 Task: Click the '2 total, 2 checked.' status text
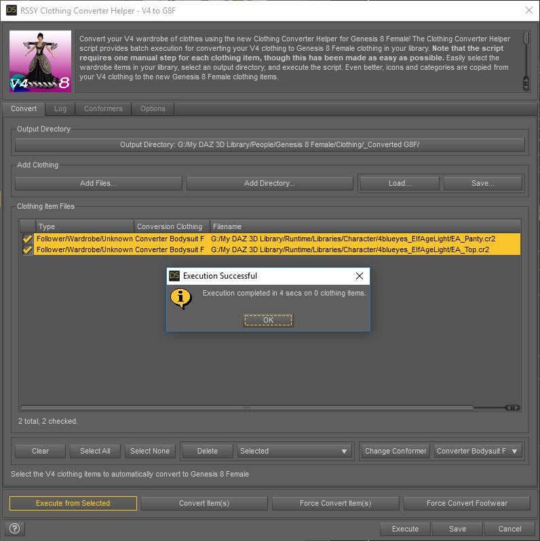(48, 421)
